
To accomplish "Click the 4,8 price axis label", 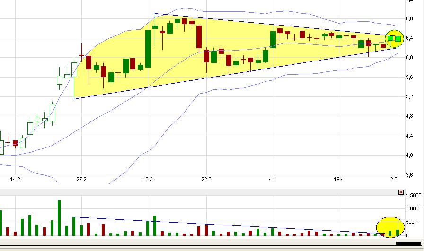I will coord(409,116).
